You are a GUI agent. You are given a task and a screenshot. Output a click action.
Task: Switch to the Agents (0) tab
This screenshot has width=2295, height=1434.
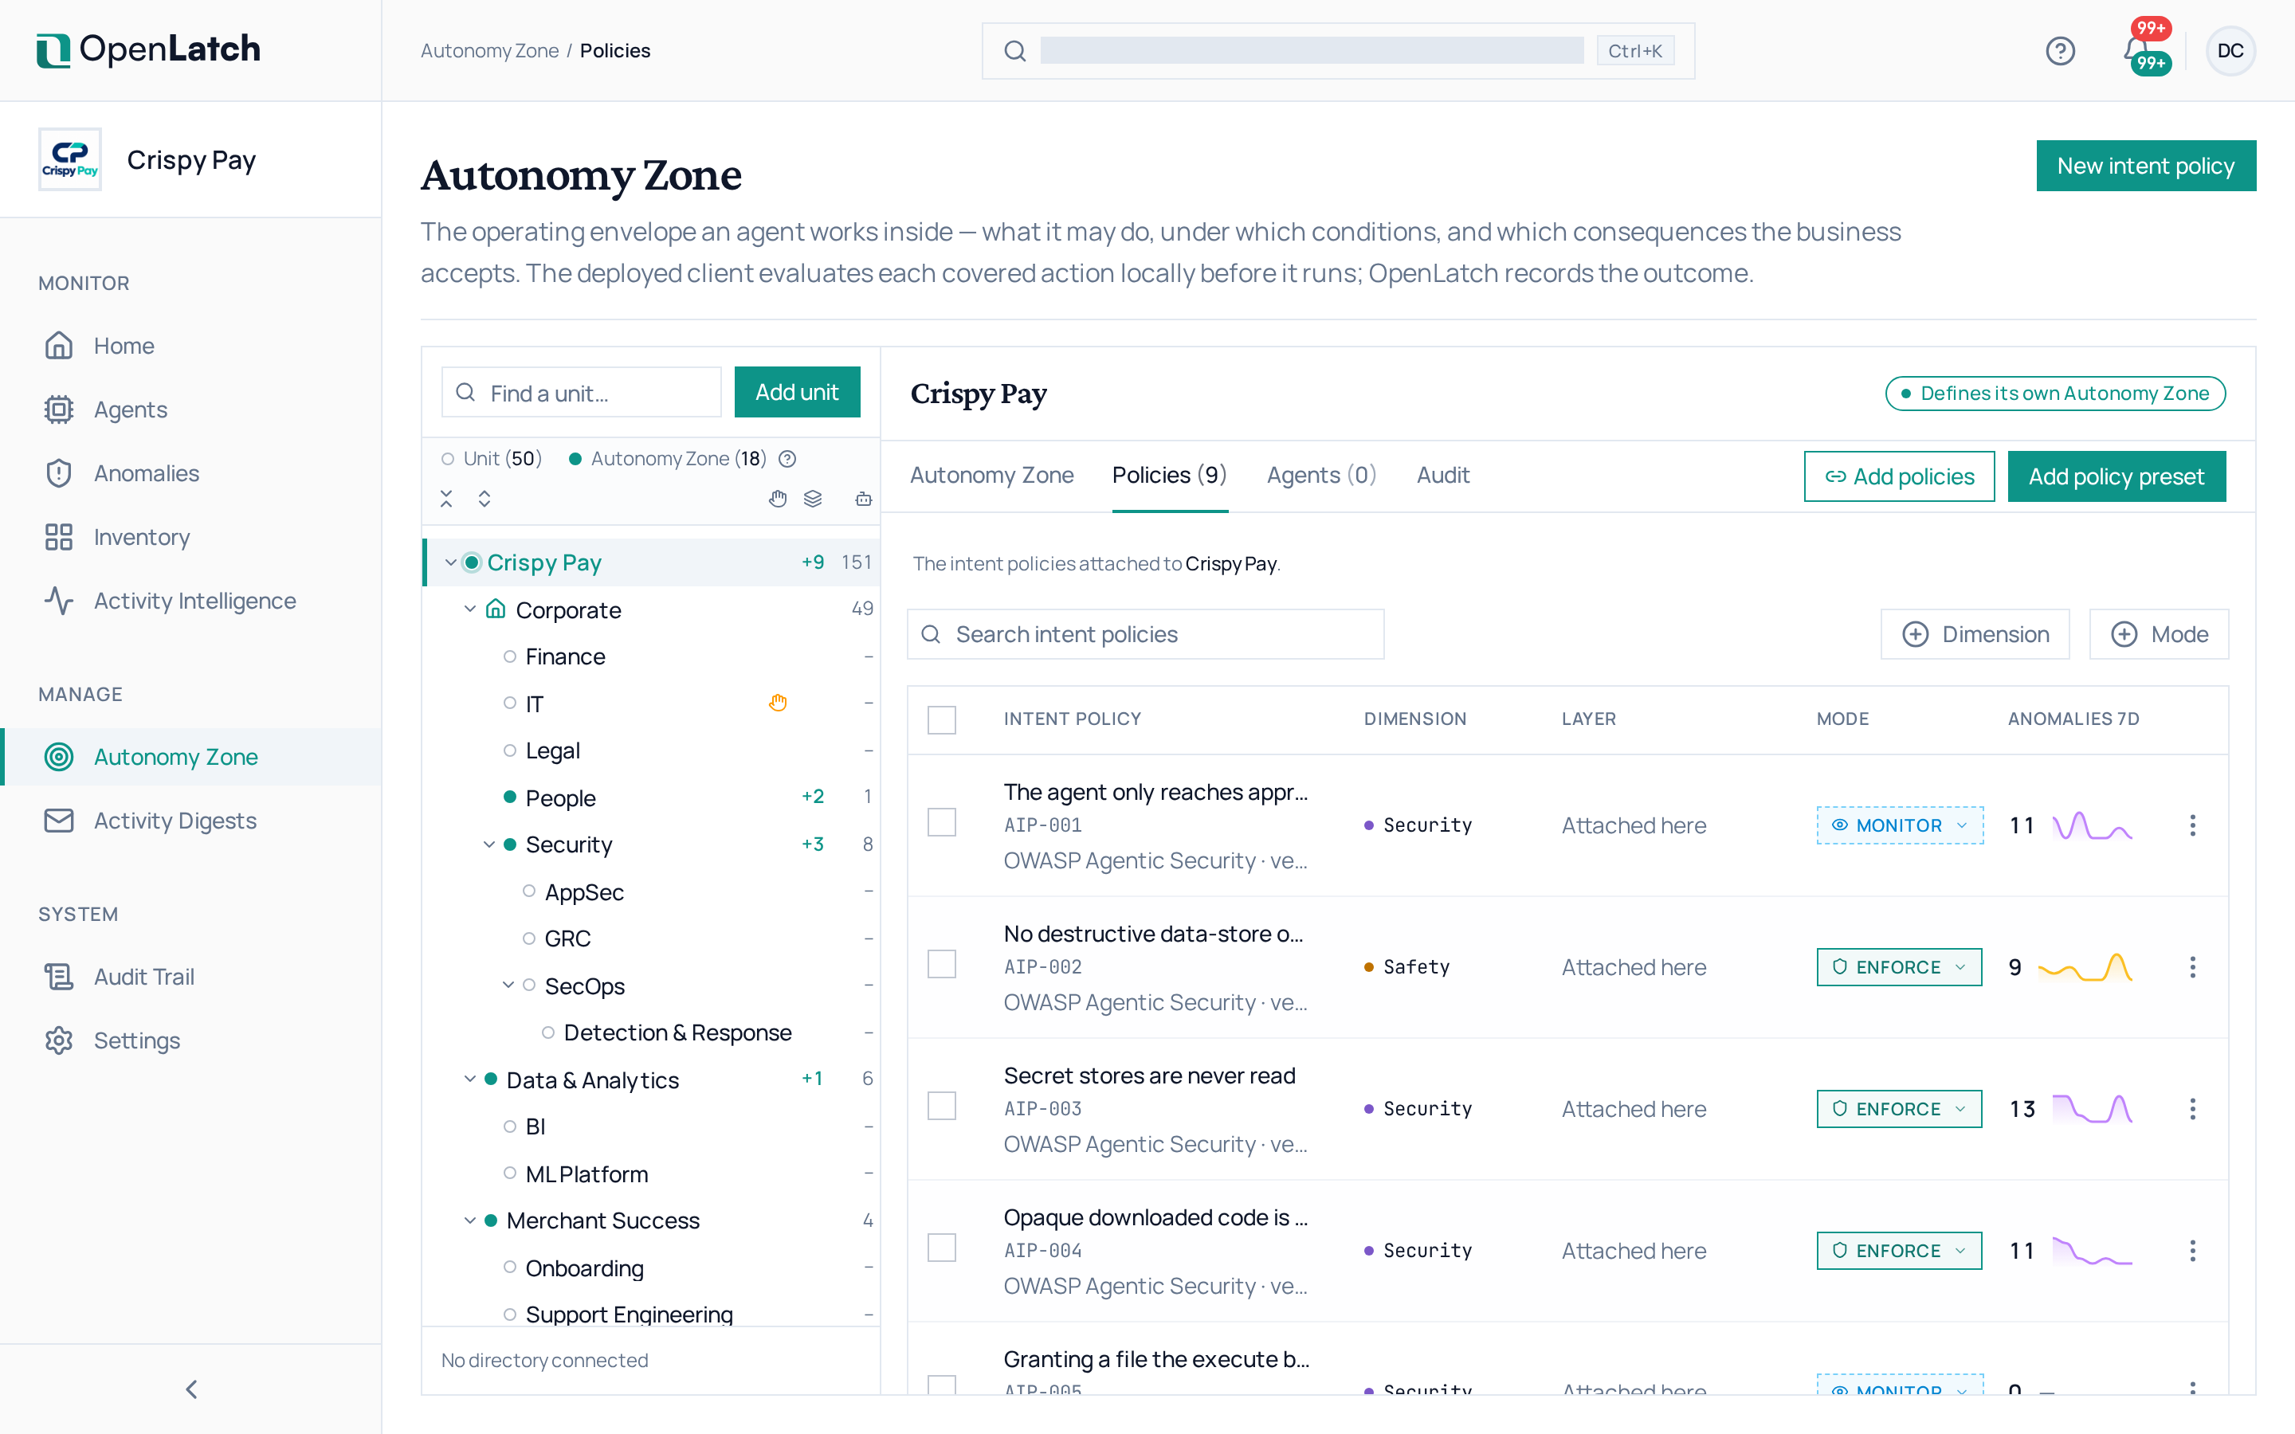click(1321, 475)
